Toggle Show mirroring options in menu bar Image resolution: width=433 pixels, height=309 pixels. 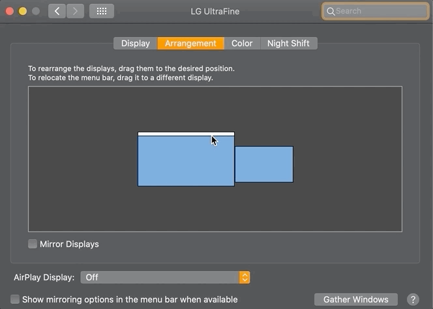point(15,299)
